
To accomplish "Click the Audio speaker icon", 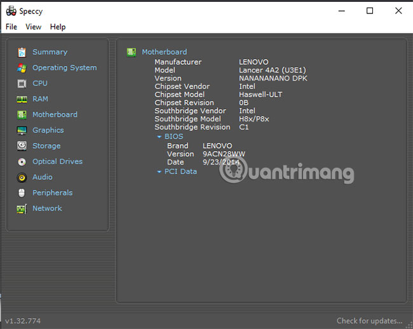I will (x=22, y=178).
